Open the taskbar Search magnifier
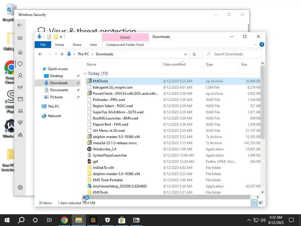The height and width of the screenshot is (226, 301). tap(21, 220)
